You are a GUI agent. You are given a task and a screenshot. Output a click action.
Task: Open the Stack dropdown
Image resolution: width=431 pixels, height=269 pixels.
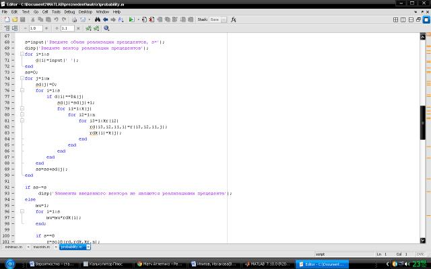pos(218,20)
